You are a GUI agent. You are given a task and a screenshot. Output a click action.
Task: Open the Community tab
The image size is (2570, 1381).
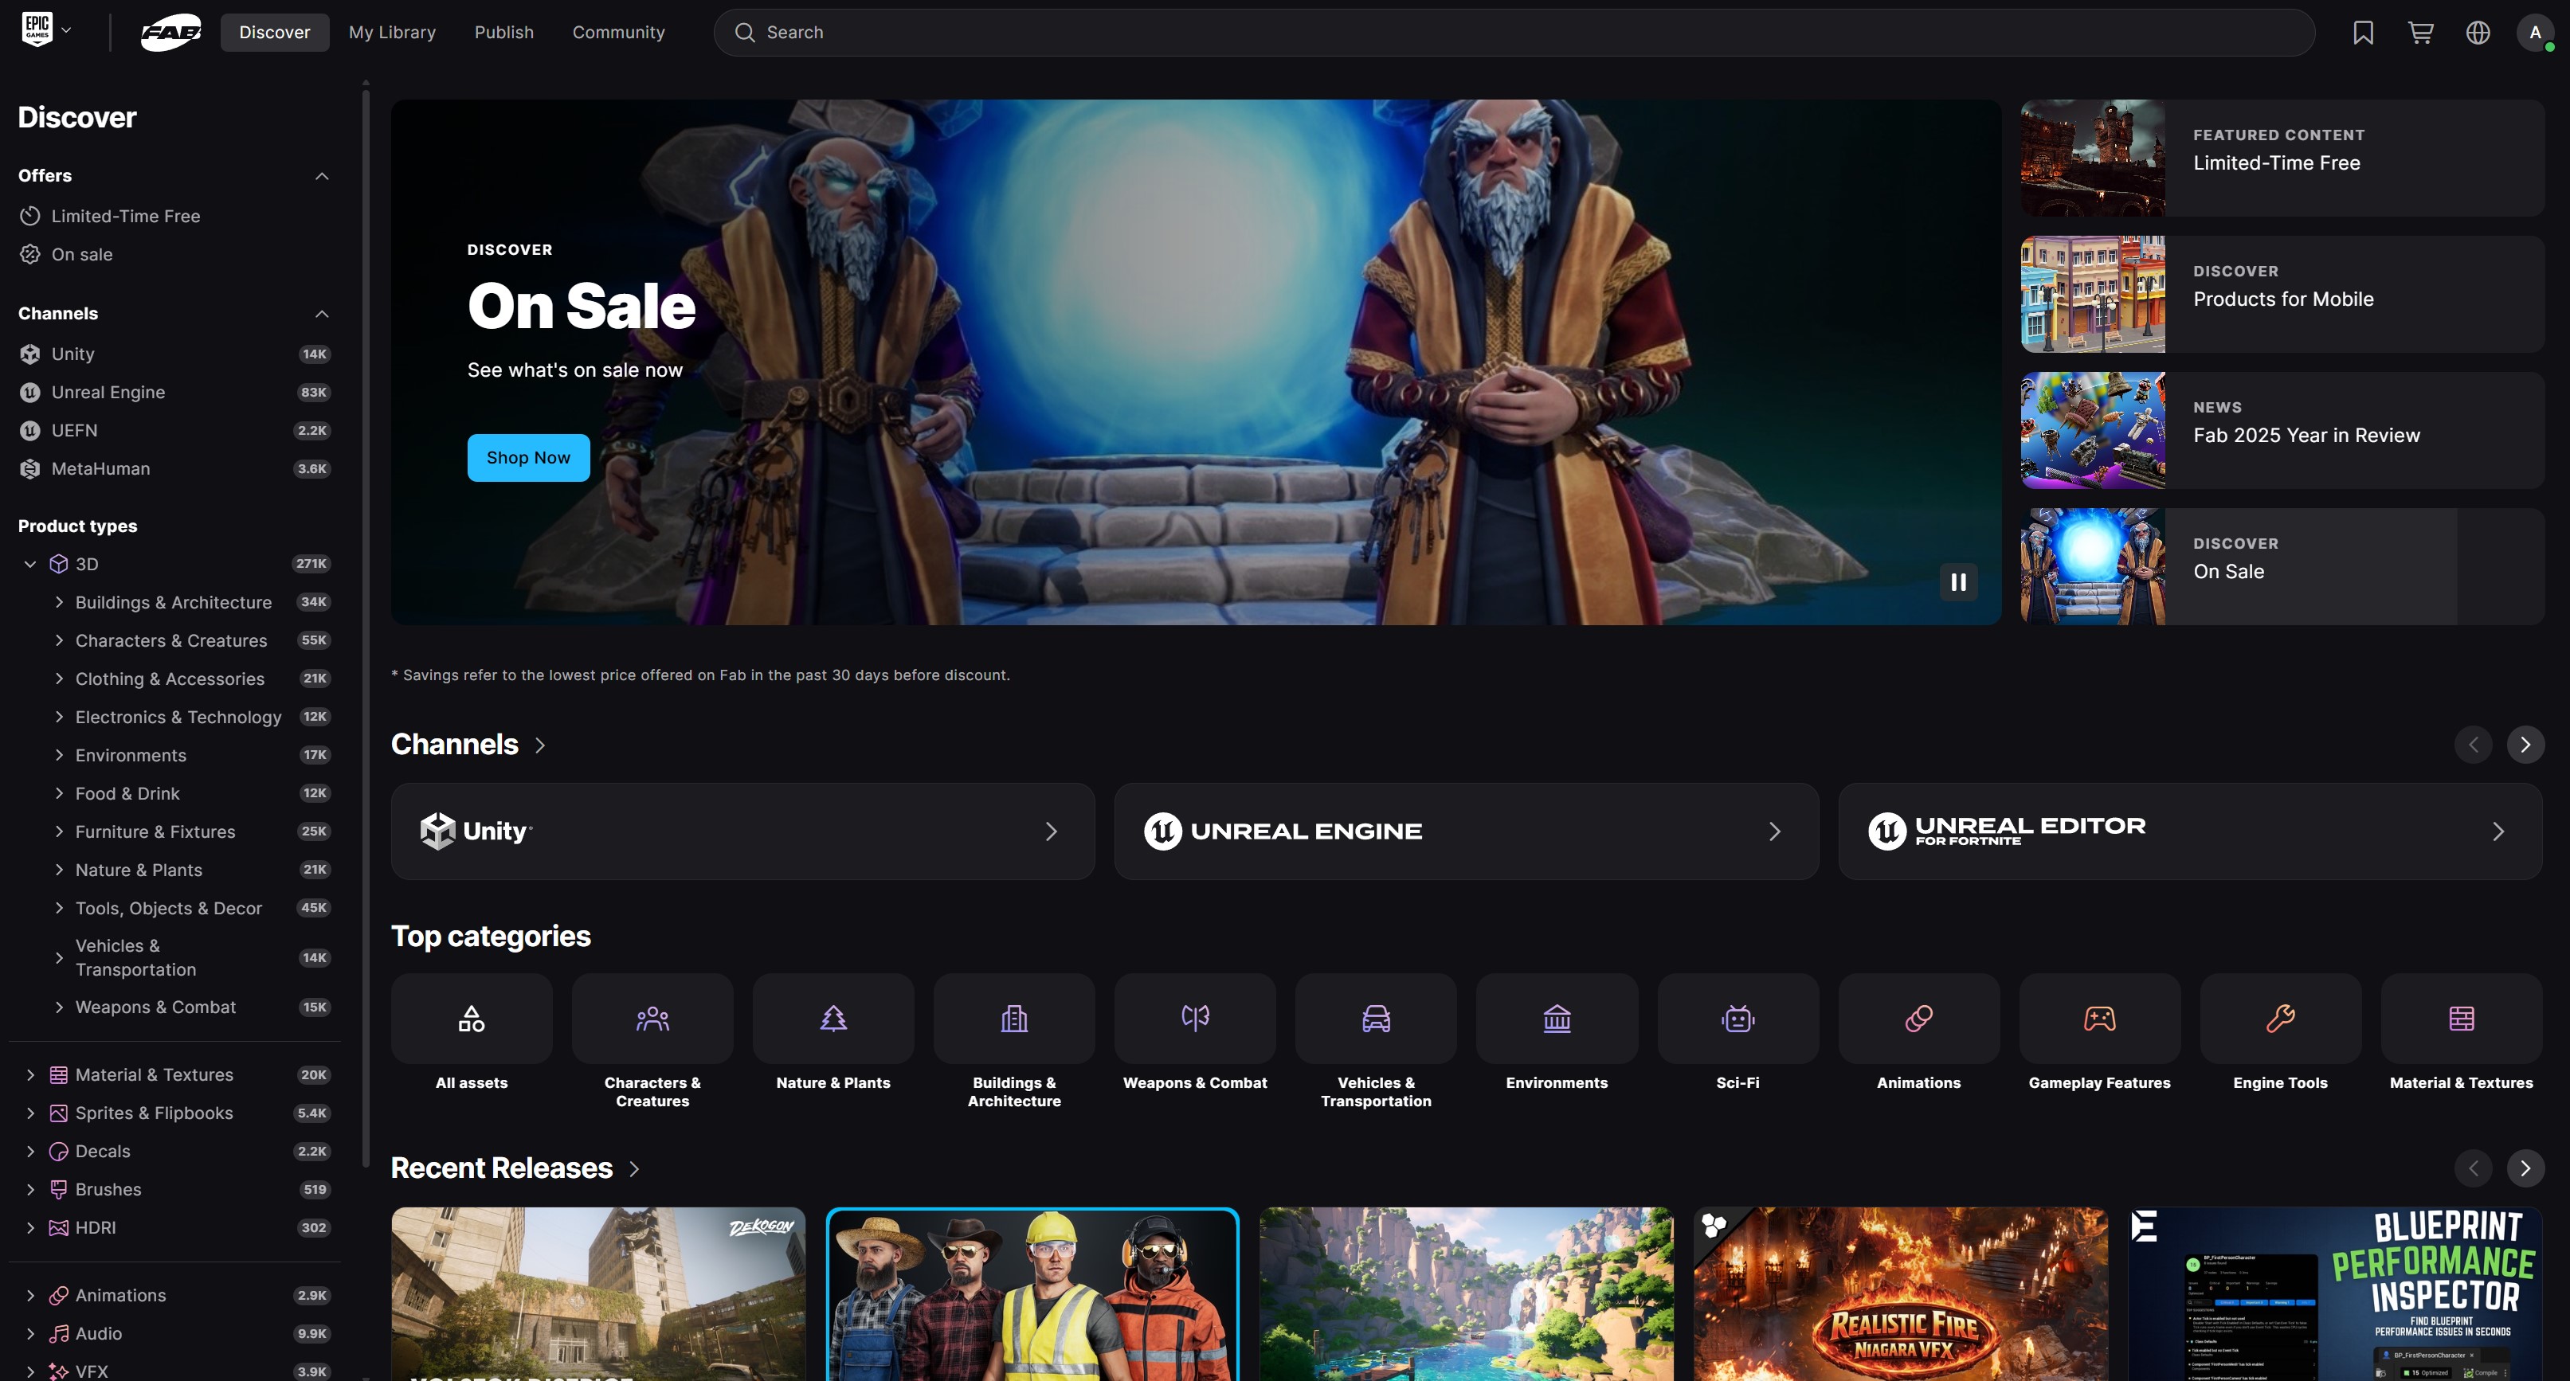[x=618, y=33]
